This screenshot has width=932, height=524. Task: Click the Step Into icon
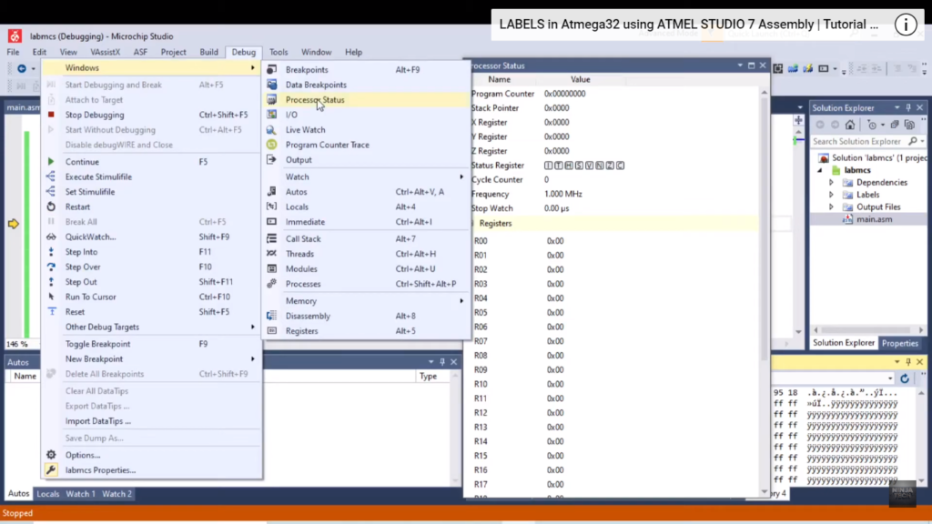[x=51, y=252]
